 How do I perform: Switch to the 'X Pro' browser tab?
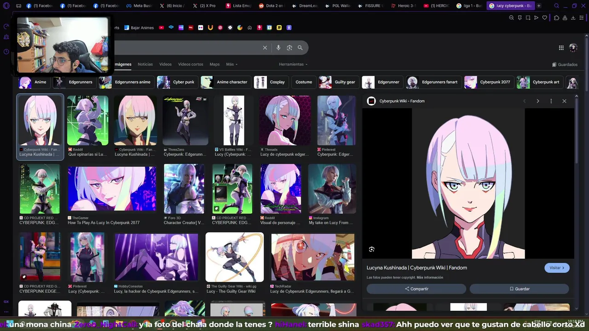click(x=205, y=6)
